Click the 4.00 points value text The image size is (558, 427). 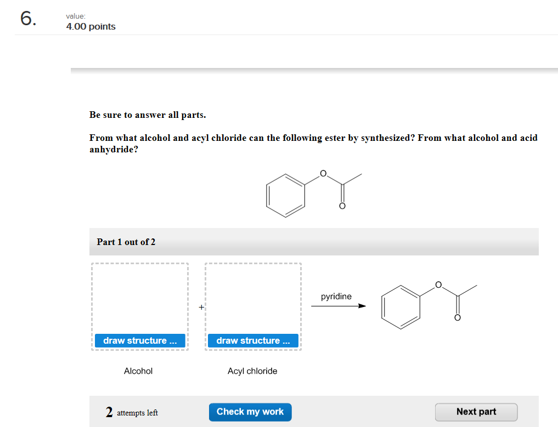click(91, 26)
